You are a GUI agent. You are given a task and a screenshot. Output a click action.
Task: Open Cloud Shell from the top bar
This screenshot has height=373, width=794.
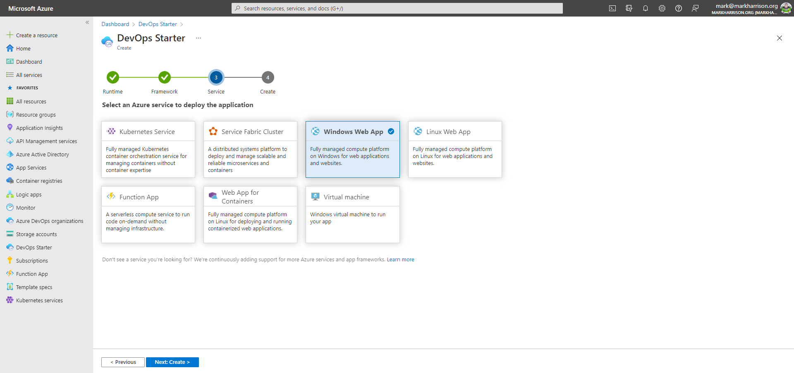(x=612, y=8)
